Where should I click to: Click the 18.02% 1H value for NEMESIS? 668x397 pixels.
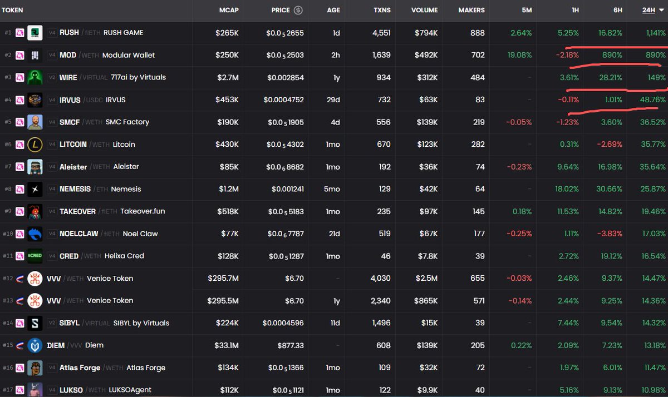tap(567, 189)
